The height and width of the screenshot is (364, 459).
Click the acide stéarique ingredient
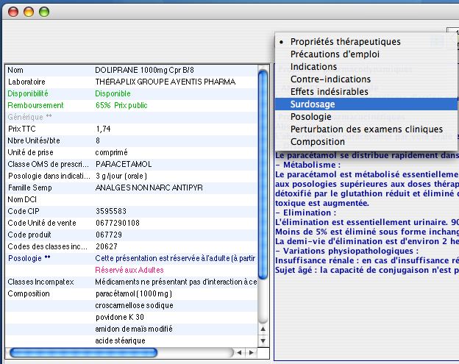(x=121, y=340)
